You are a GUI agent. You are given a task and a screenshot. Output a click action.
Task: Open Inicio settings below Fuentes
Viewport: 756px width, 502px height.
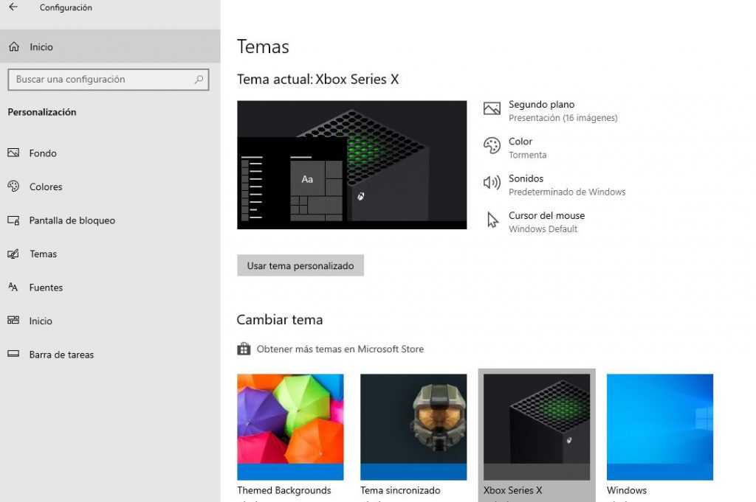pos(40,321)
